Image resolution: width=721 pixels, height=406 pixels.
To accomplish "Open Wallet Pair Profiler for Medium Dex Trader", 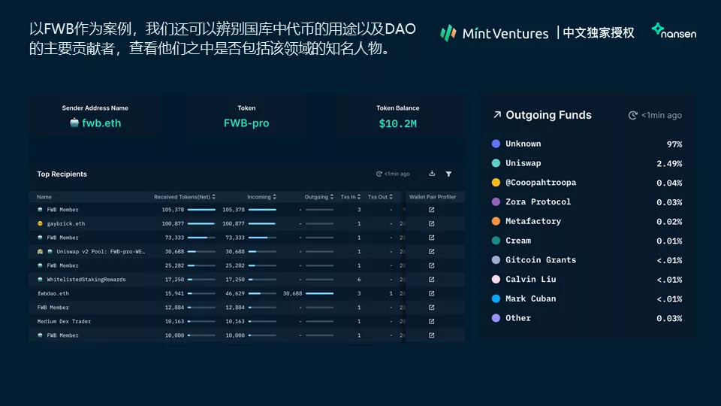I will pyautogui.click(x=431, y=321).
